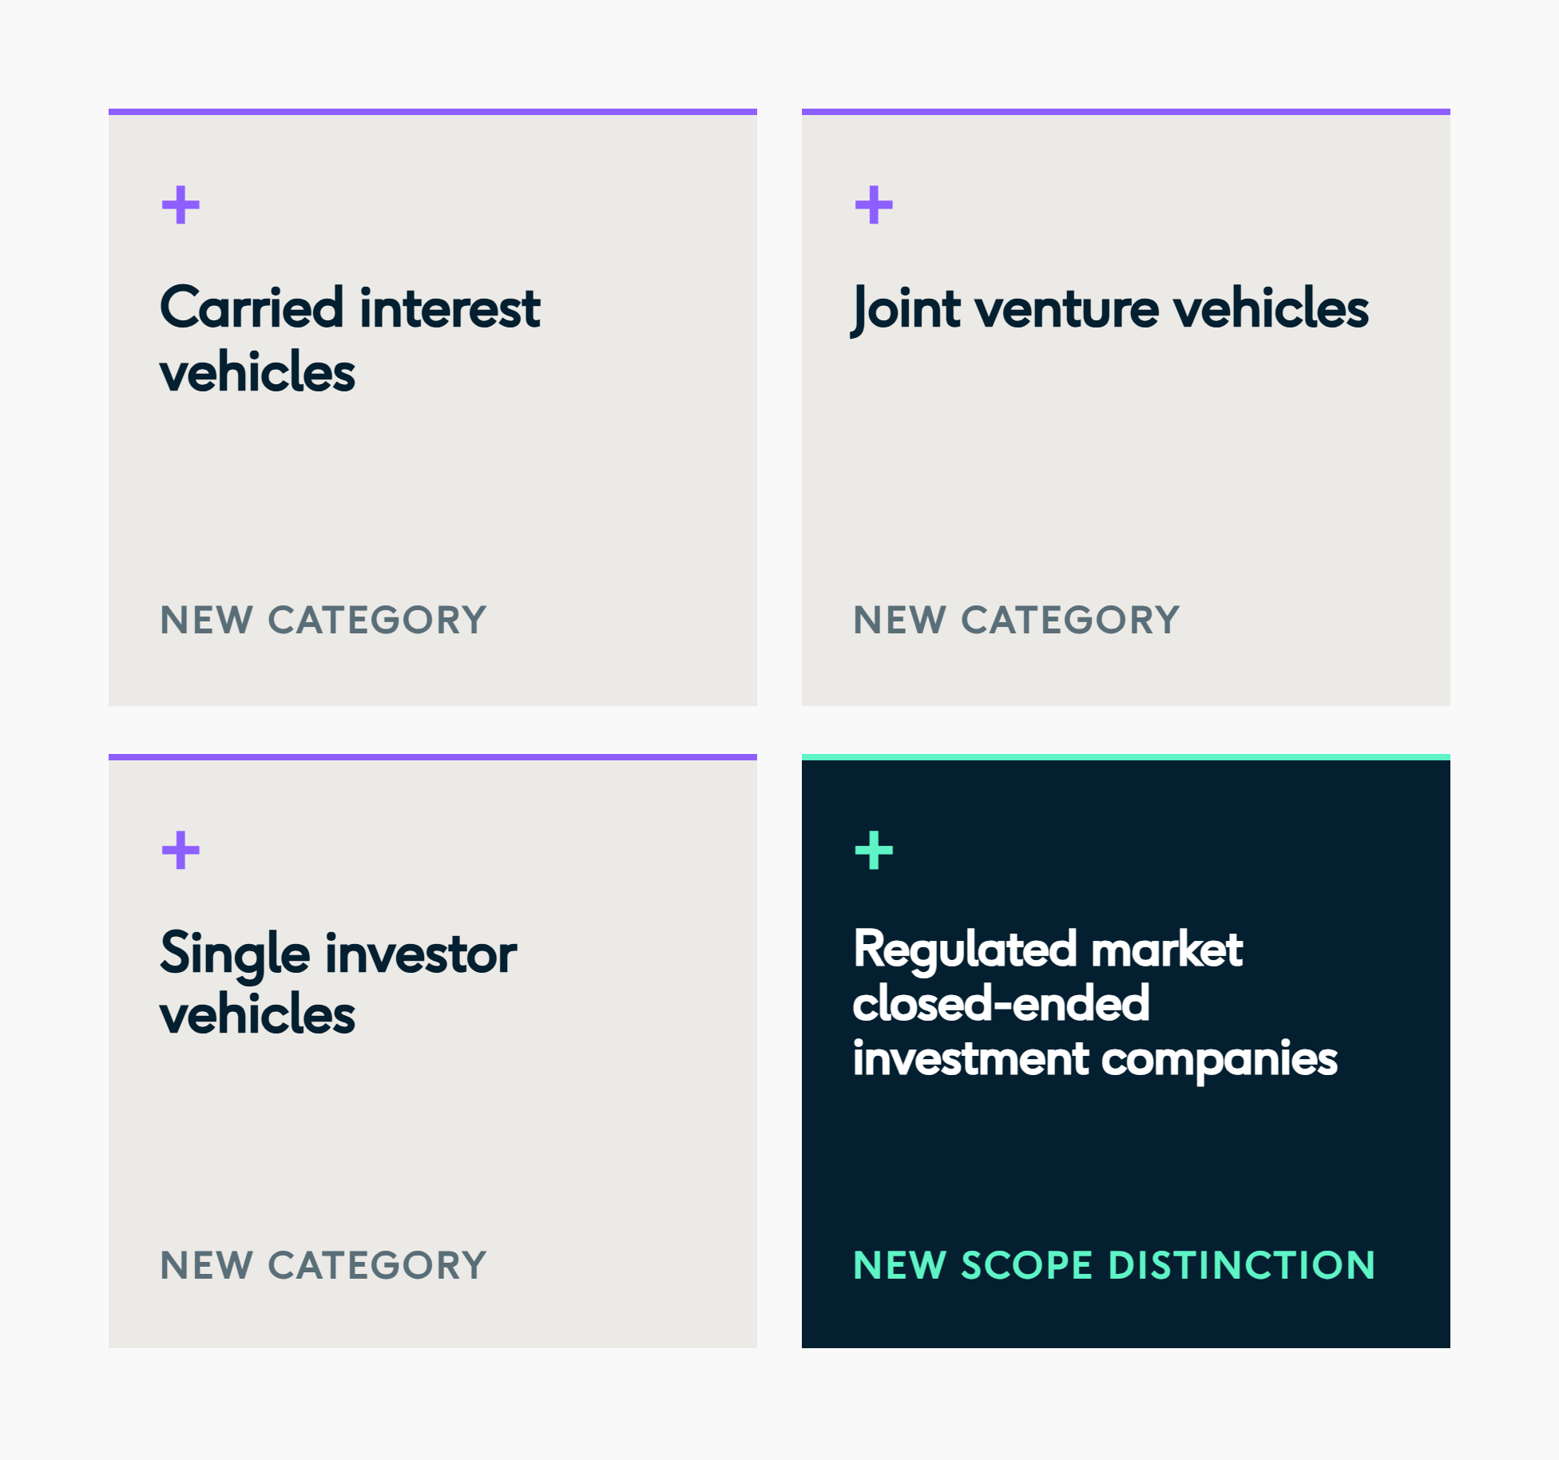Select the Joint venture vehicles title
The image size is (1559, 1460).
(x=1110, y=308)
